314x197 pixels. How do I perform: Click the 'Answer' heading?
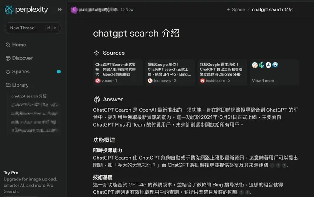112,99
